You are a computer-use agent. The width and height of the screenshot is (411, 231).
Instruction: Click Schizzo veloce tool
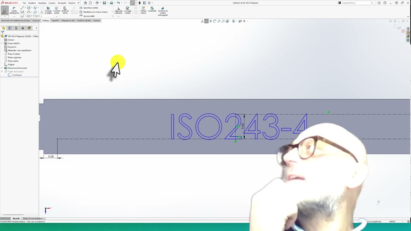click(x=143, y=10)
